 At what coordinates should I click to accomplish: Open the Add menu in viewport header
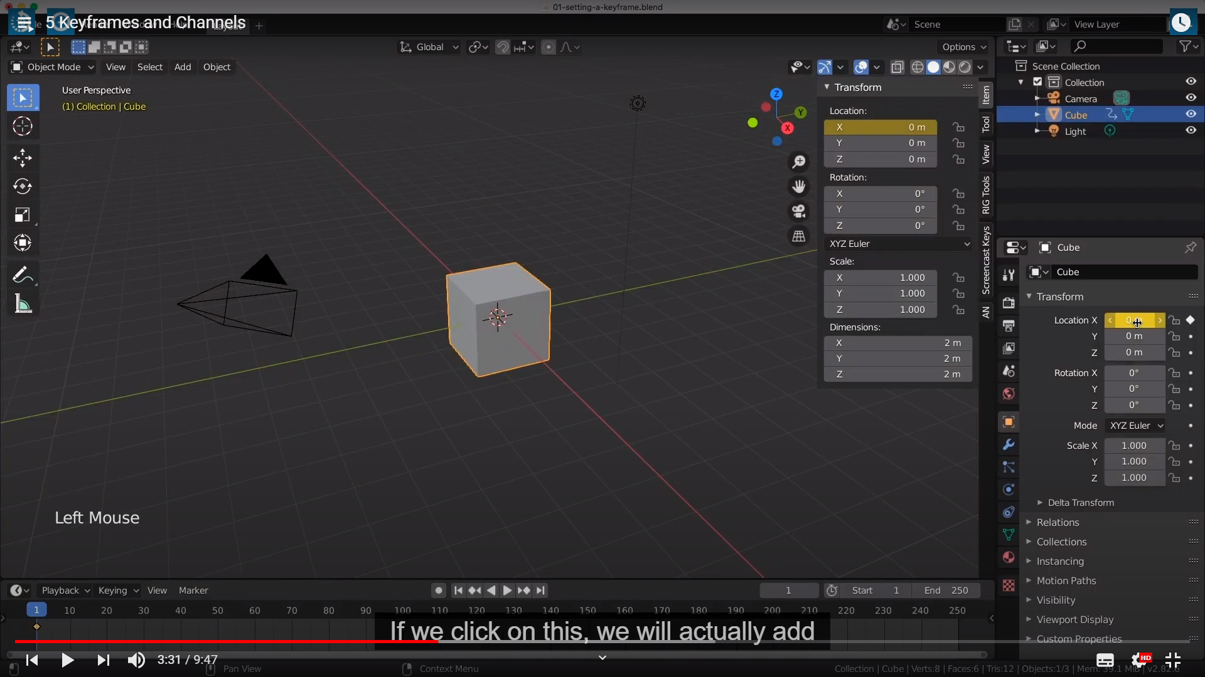tap(183, 67)
